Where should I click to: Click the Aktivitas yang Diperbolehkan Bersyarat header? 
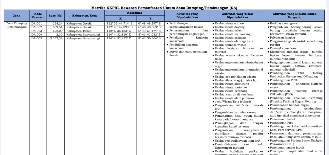tap(294, 16)
